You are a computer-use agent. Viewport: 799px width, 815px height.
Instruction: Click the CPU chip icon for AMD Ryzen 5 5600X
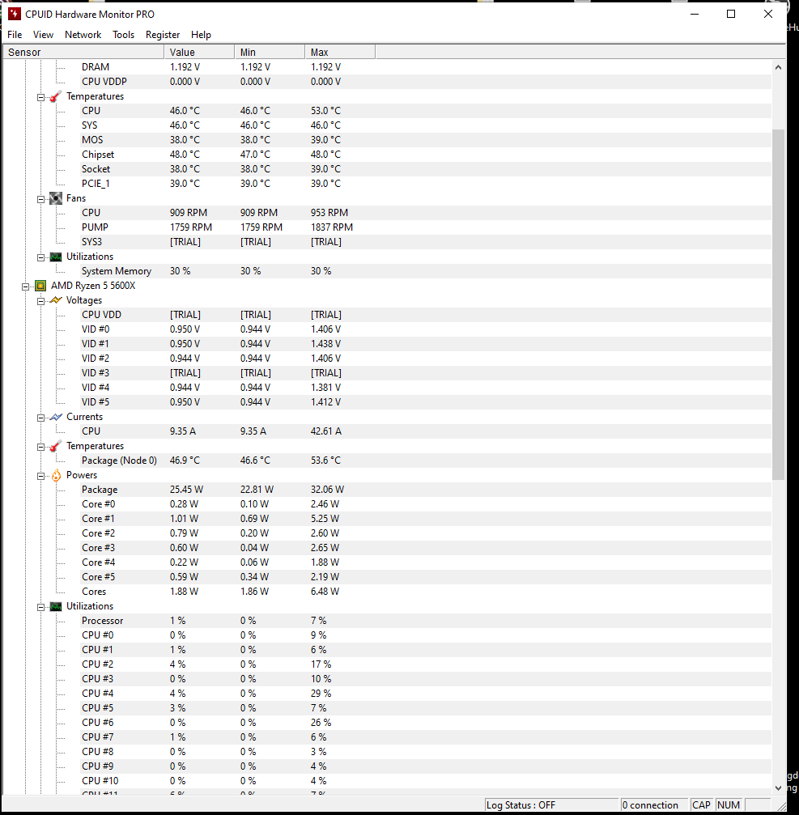(x=40, y=286)
